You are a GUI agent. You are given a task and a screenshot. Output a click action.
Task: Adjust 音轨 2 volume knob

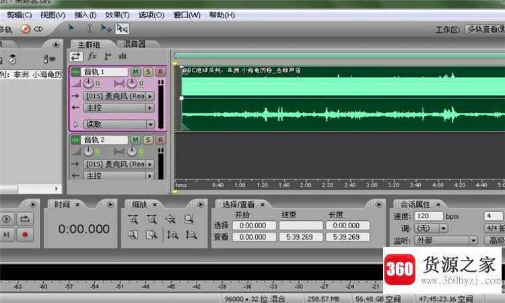[x=88, y=151]
